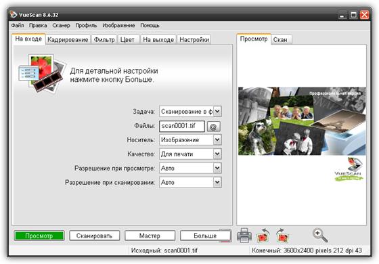
Task: Switch to the Кадрирование tab
Action: tap(68, 40)
